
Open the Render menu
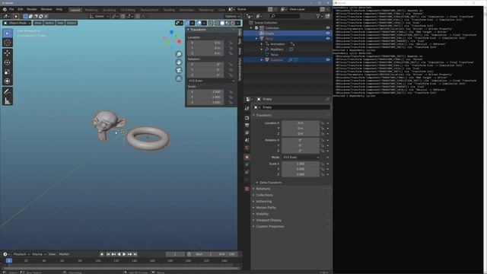pyautogui.click(x=32, y=10)
